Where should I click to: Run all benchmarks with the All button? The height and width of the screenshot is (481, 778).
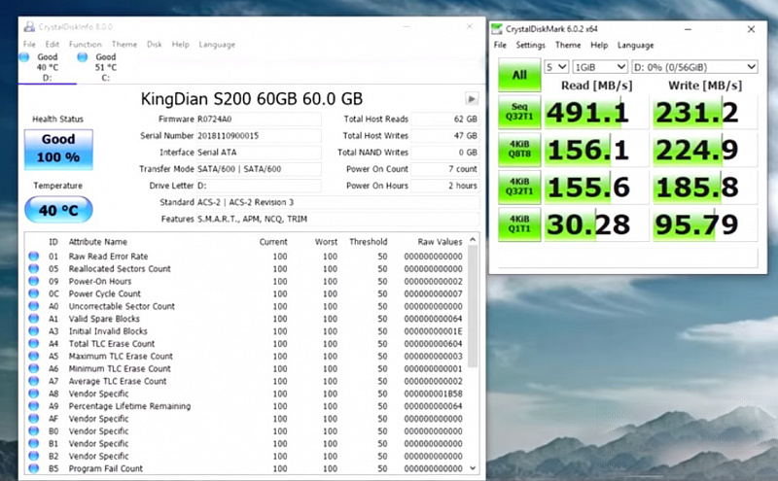click(519, 75)
